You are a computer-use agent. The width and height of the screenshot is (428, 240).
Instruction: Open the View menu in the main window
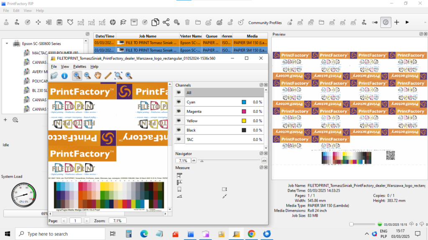tap(27, 10)
